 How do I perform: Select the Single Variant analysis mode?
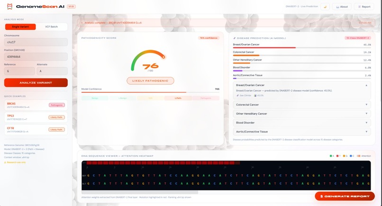(20, 27)
